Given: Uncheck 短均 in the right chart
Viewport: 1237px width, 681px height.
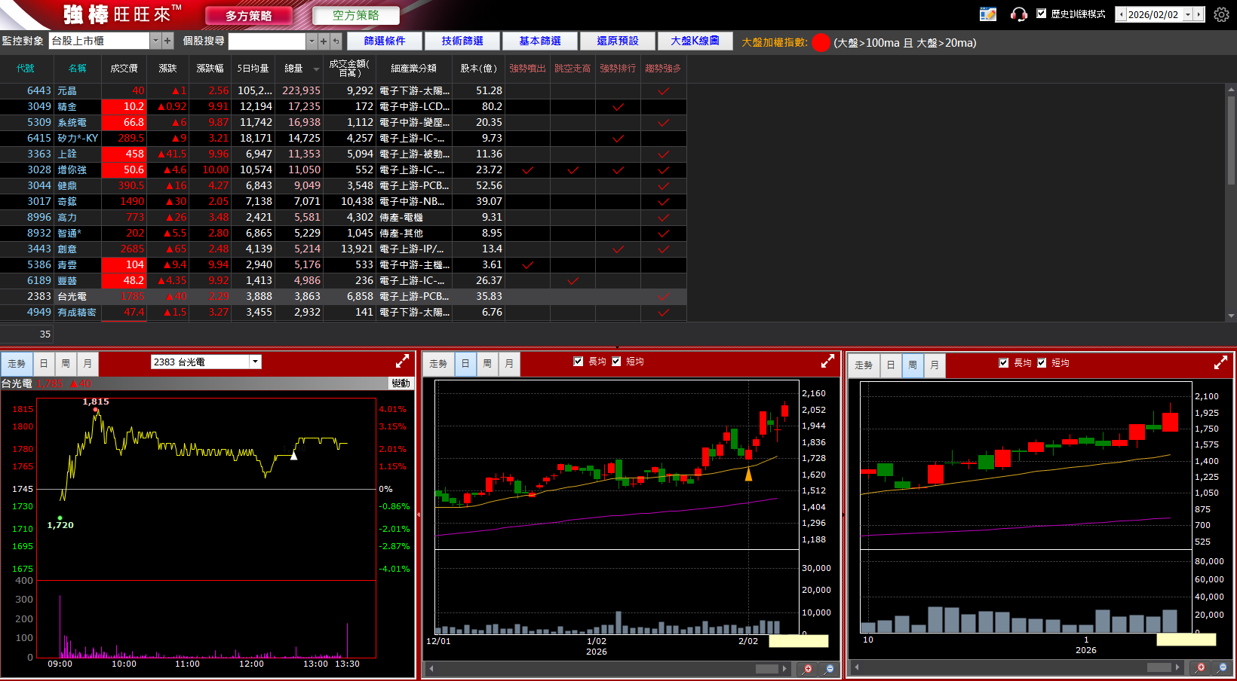Looking at the screenshot, I should [1042, 363].
